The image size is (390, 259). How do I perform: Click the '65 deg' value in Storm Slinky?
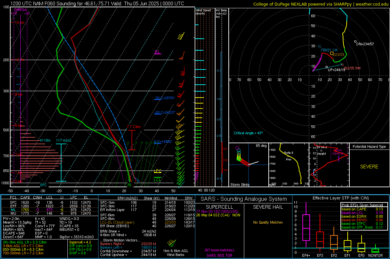coord(261,146)
